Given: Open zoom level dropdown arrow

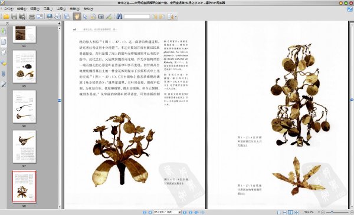Looking at the screenshot, I should 319,212.
